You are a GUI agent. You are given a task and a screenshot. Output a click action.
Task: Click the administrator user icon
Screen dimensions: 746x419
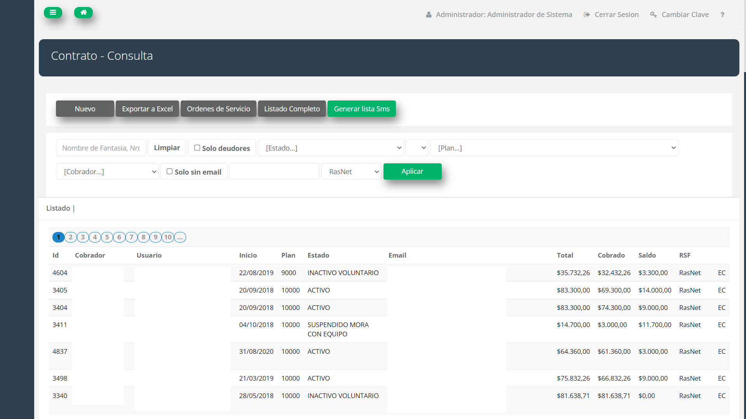click(x=429, y=15)
